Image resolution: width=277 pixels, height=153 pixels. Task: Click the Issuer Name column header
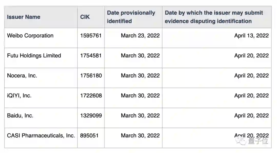(24, 17)
